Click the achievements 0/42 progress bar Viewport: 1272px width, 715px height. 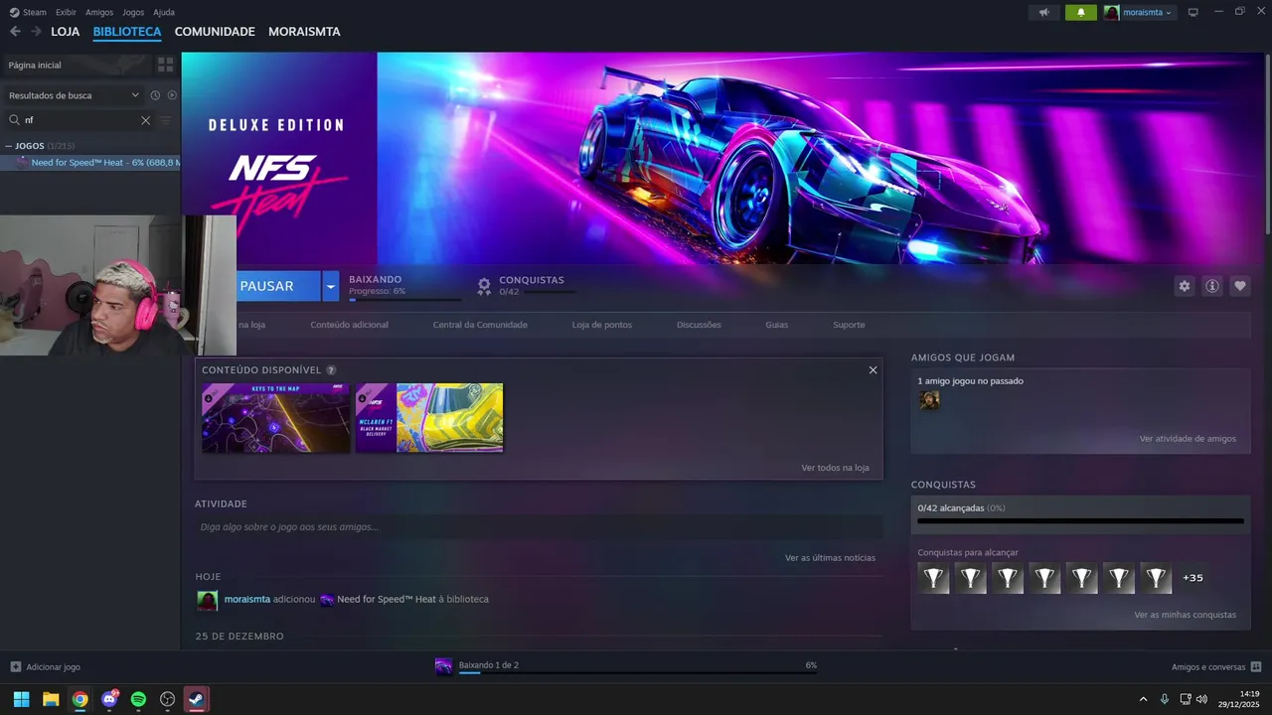(x=1080, y=520)
